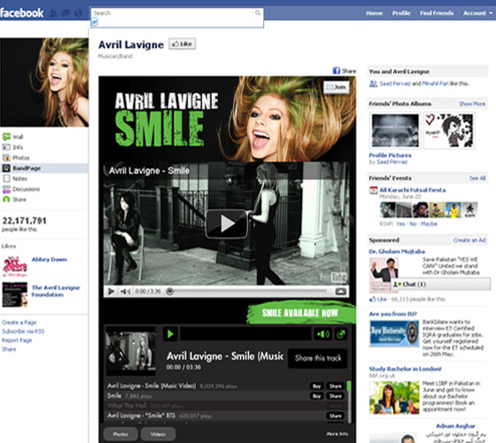
Task: Open Abbey Dawn liked page link
Action: [x=50, y=260]
